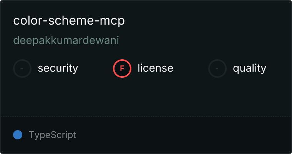Screen dimensions: 292x154
Task: Open the color-scheme-mcp title link
Action: tap(69, 20)
